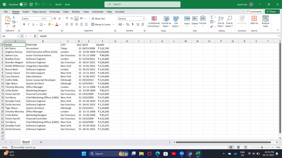Open the Formulas ribbon tab
This screenshot has width=282, height=158.
pyautogui.click(x=55, y=12)
